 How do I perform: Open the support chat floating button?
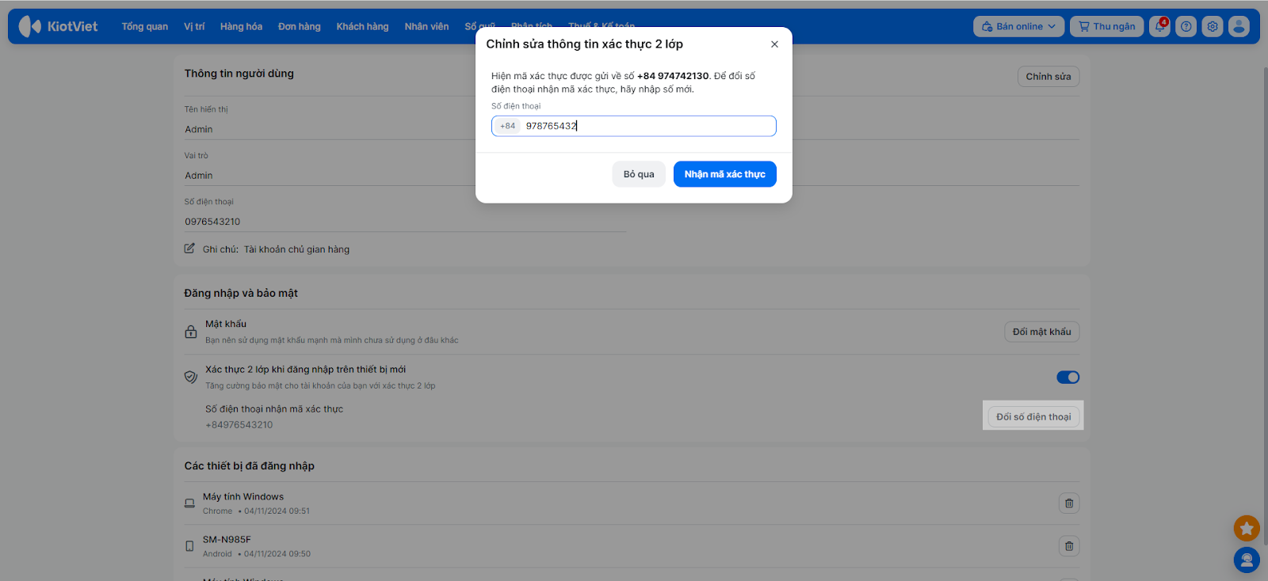[1247, 560]
